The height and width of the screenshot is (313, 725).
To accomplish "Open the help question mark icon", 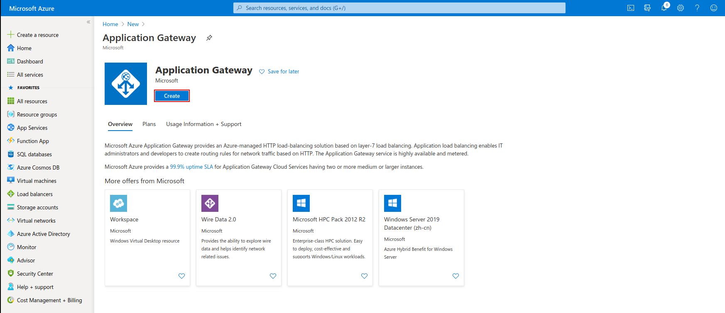I will pyautogui.click(x=697, y=8).
